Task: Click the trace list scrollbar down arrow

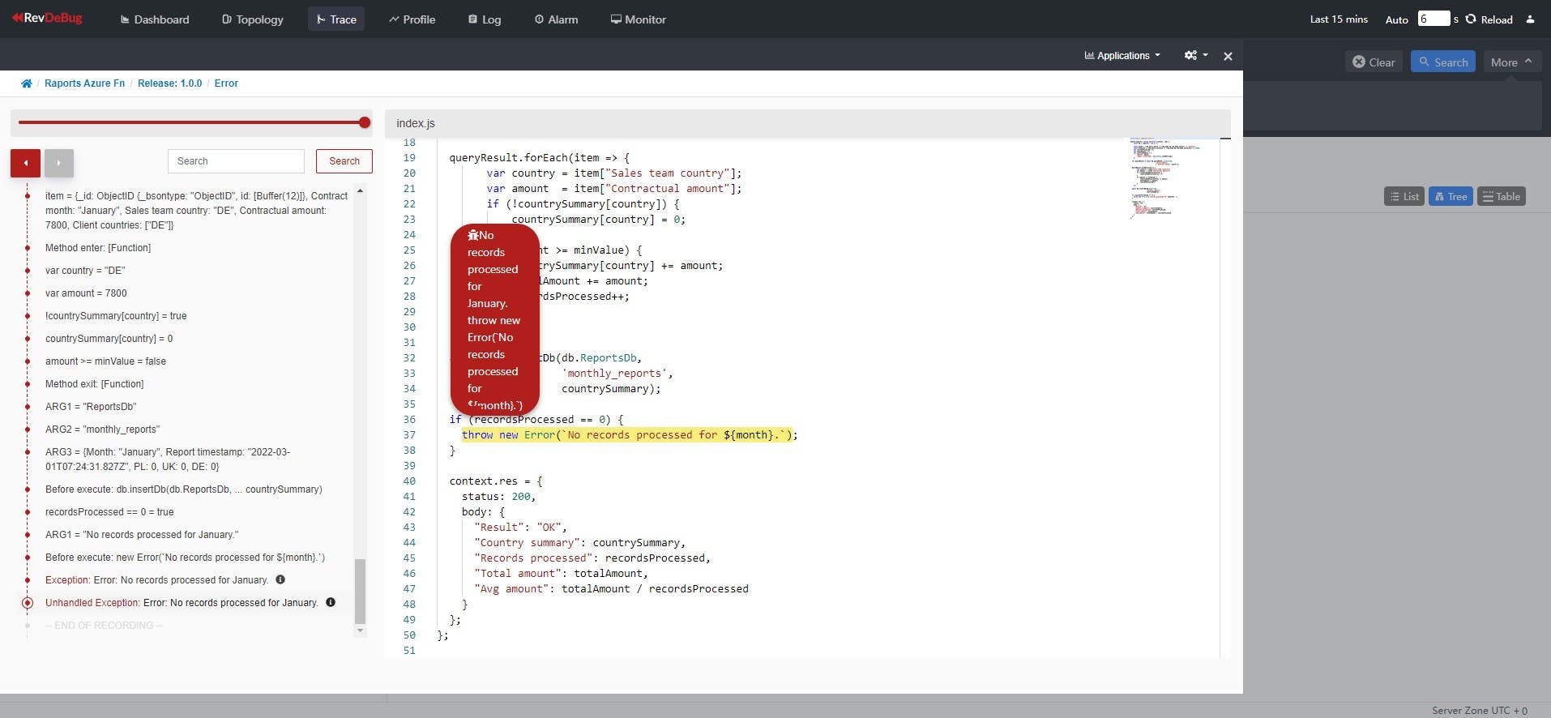Action: pos(360,630)
